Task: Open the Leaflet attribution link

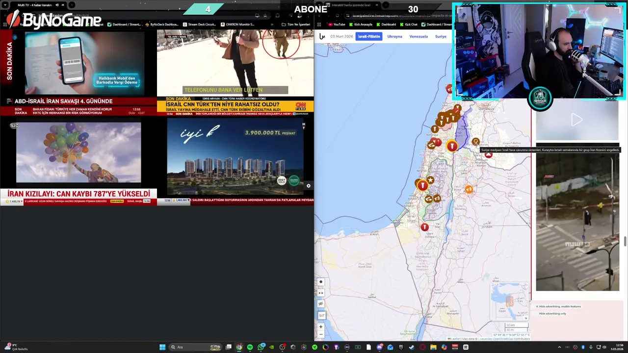Action: [456, 339]
